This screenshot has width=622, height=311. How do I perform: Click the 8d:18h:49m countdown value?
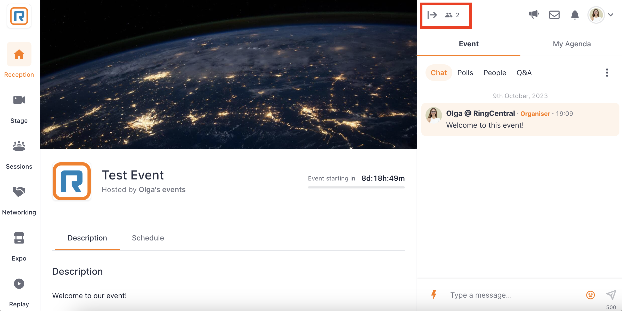(x=383, y=178)
